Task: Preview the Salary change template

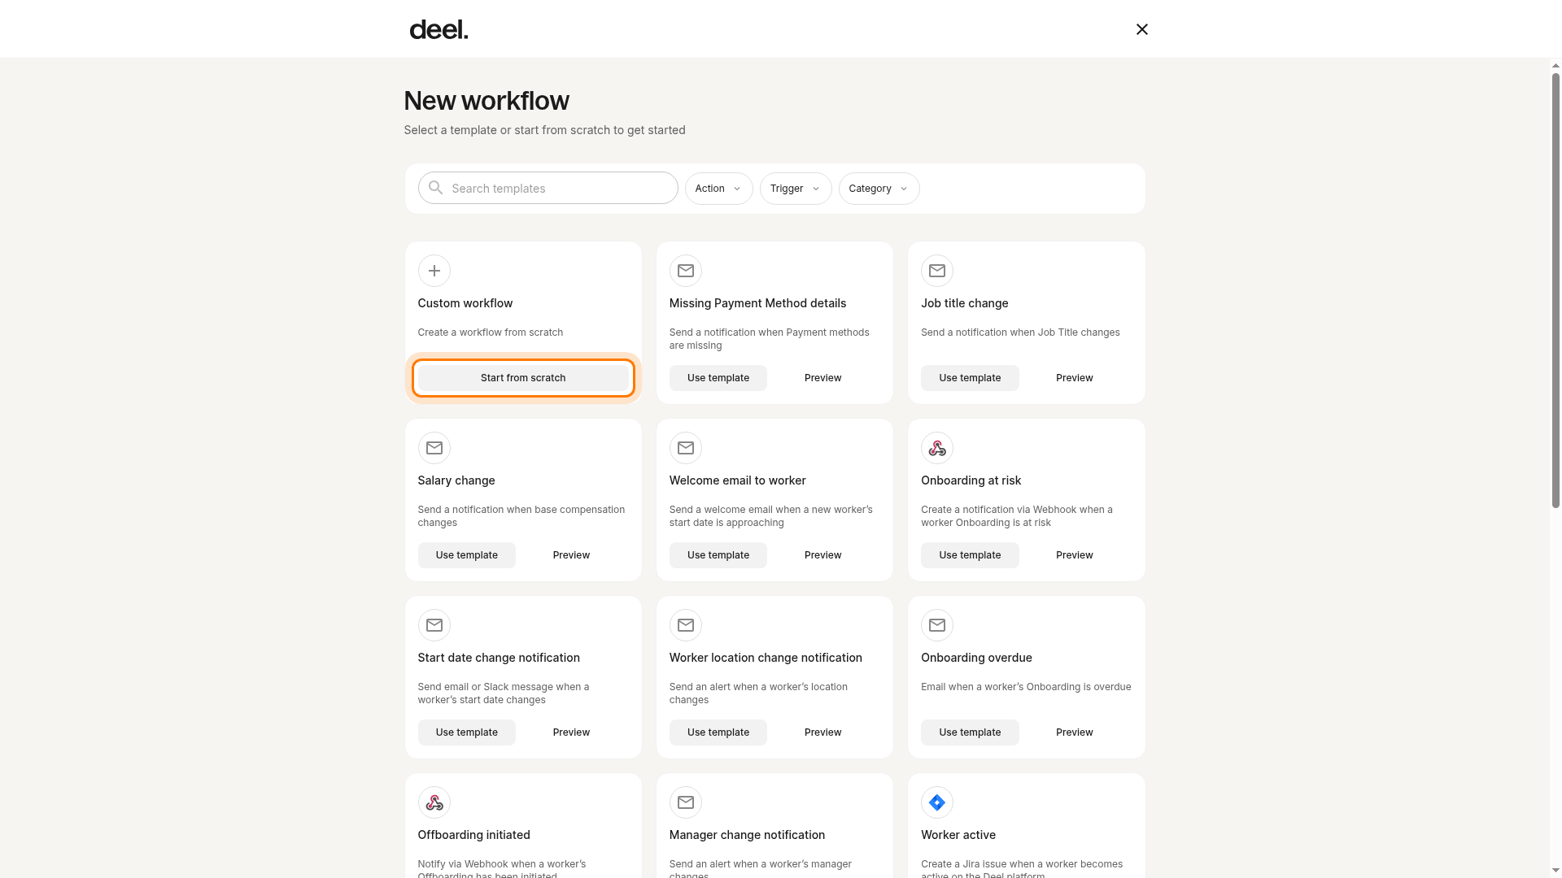Action: tap(571, 555)
